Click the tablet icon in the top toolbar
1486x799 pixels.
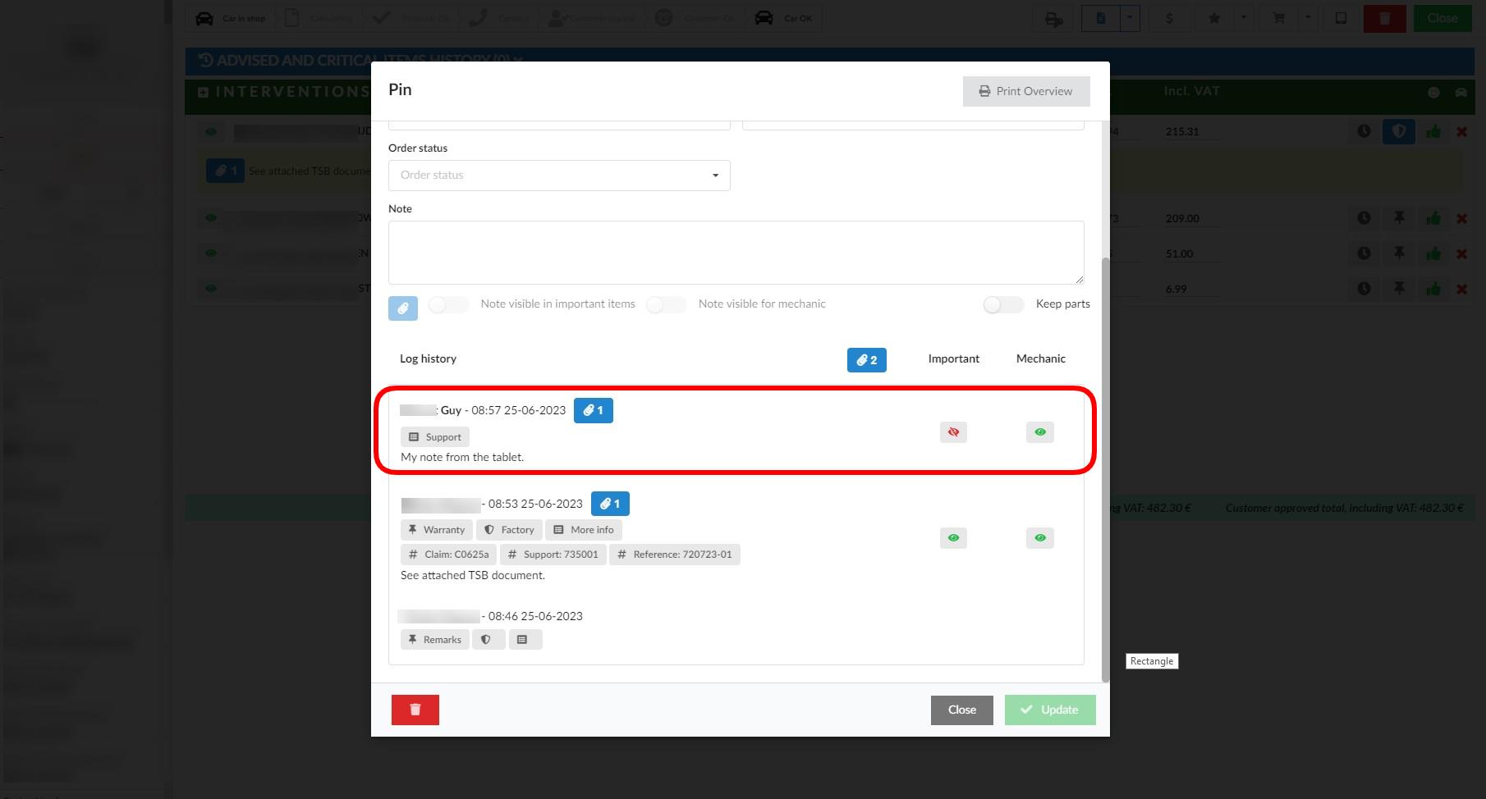click(x=1341, y=18)
